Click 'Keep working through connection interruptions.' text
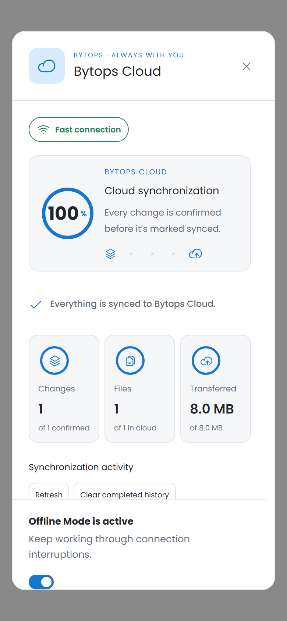 coord(109,547)
